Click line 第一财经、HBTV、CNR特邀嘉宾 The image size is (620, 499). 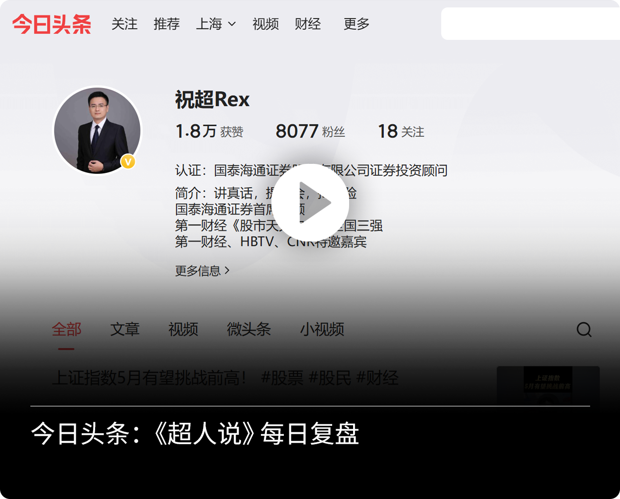point(271,242)
